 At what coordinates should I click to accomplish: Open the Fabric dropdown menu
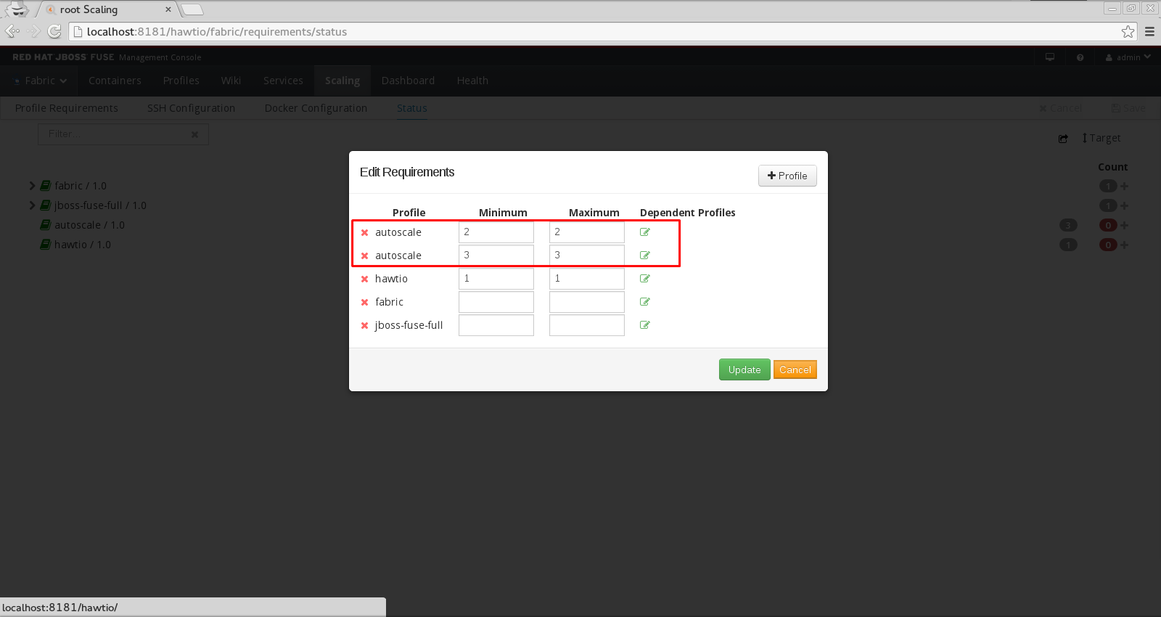point(41,81)
